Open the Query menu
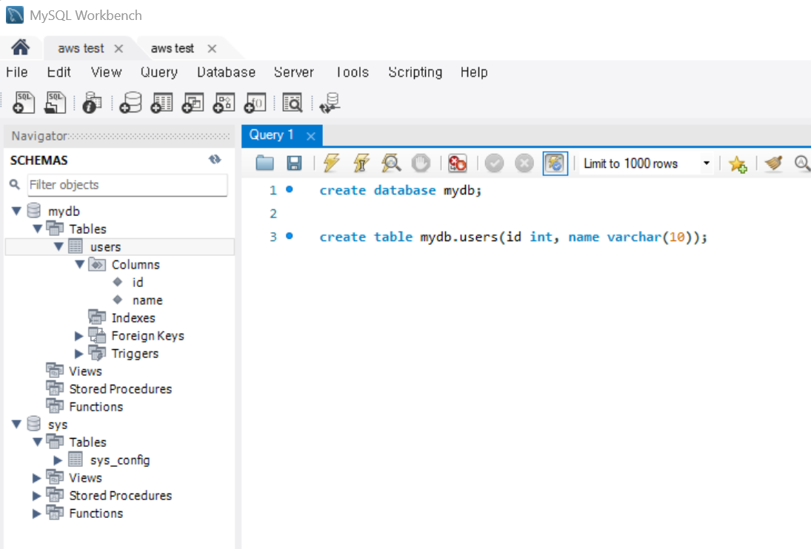 click(x=158, y=73)
